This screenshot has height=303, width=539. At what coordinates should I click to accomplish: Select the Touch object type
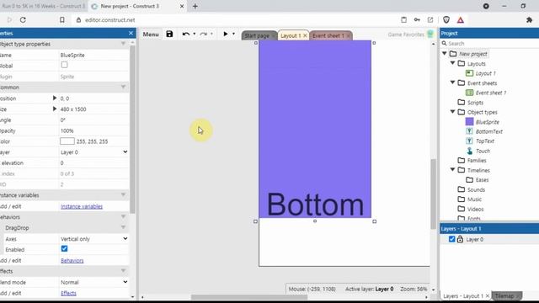(x=483, y=151)
